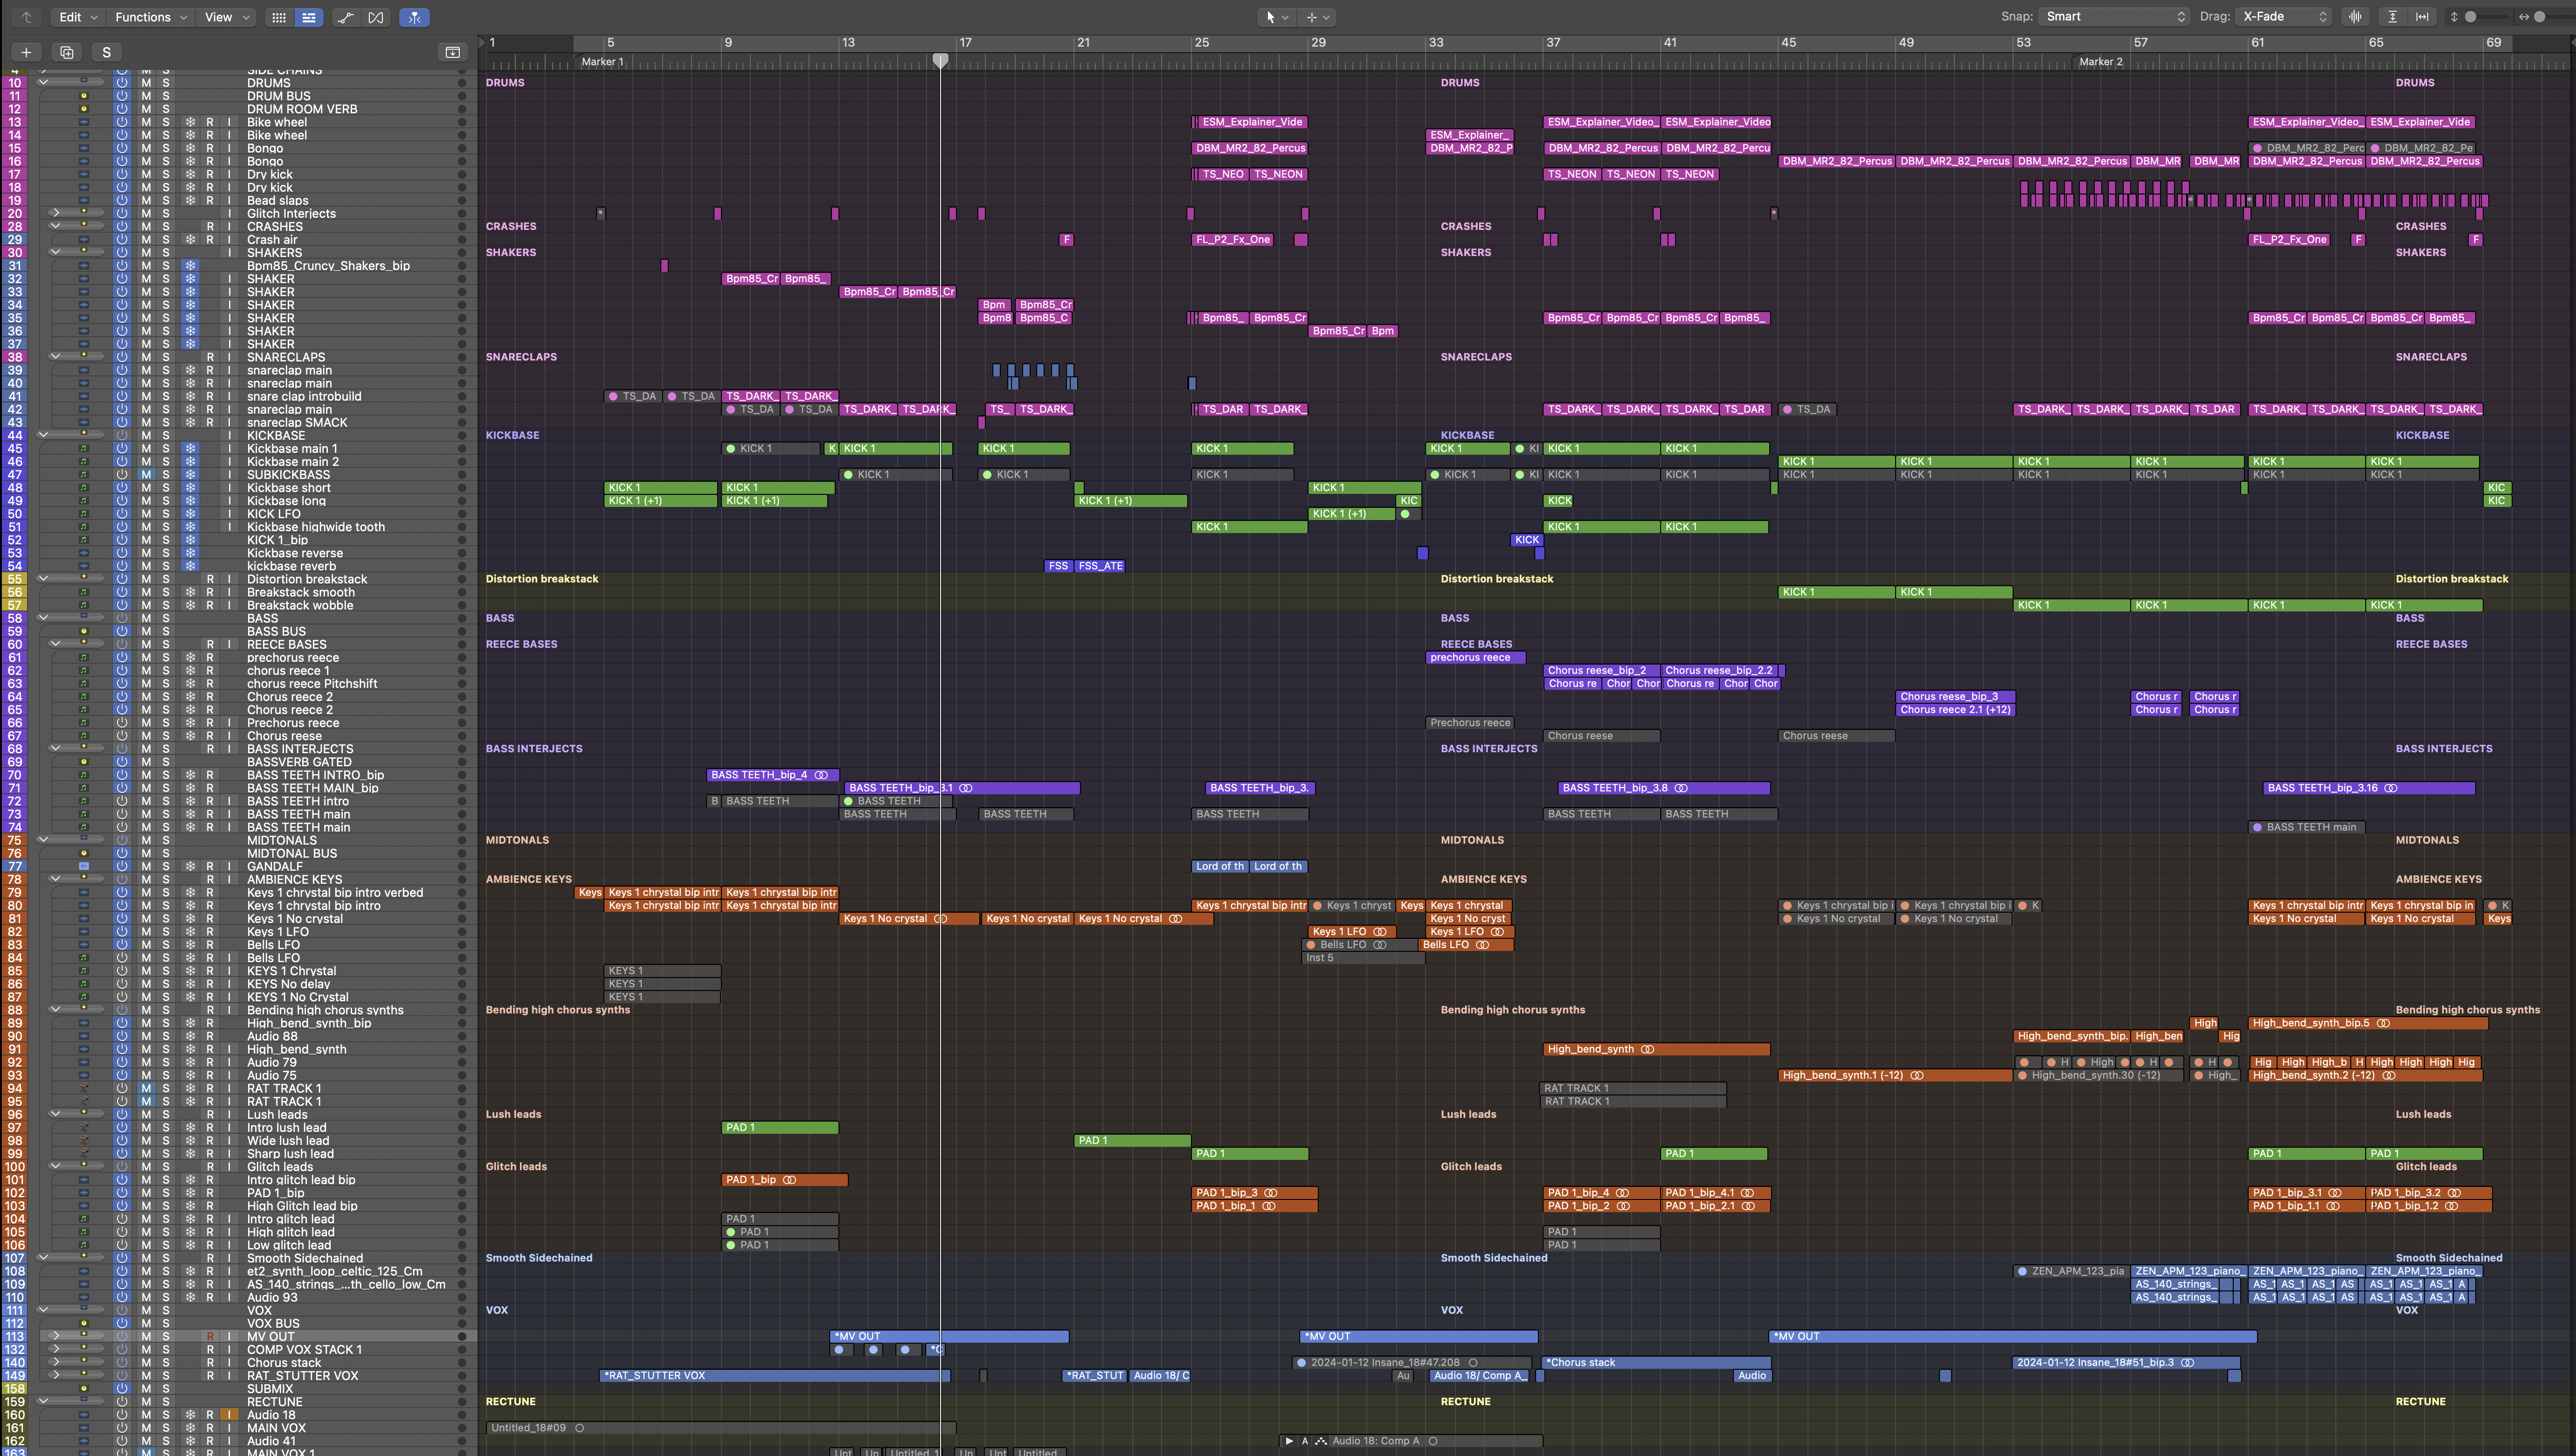Click the Vertical Auto Zoom icon
Screen dimensions: 2576x1456
click(2392, 17)
